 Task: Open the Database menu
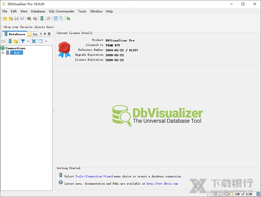(38, 11)
